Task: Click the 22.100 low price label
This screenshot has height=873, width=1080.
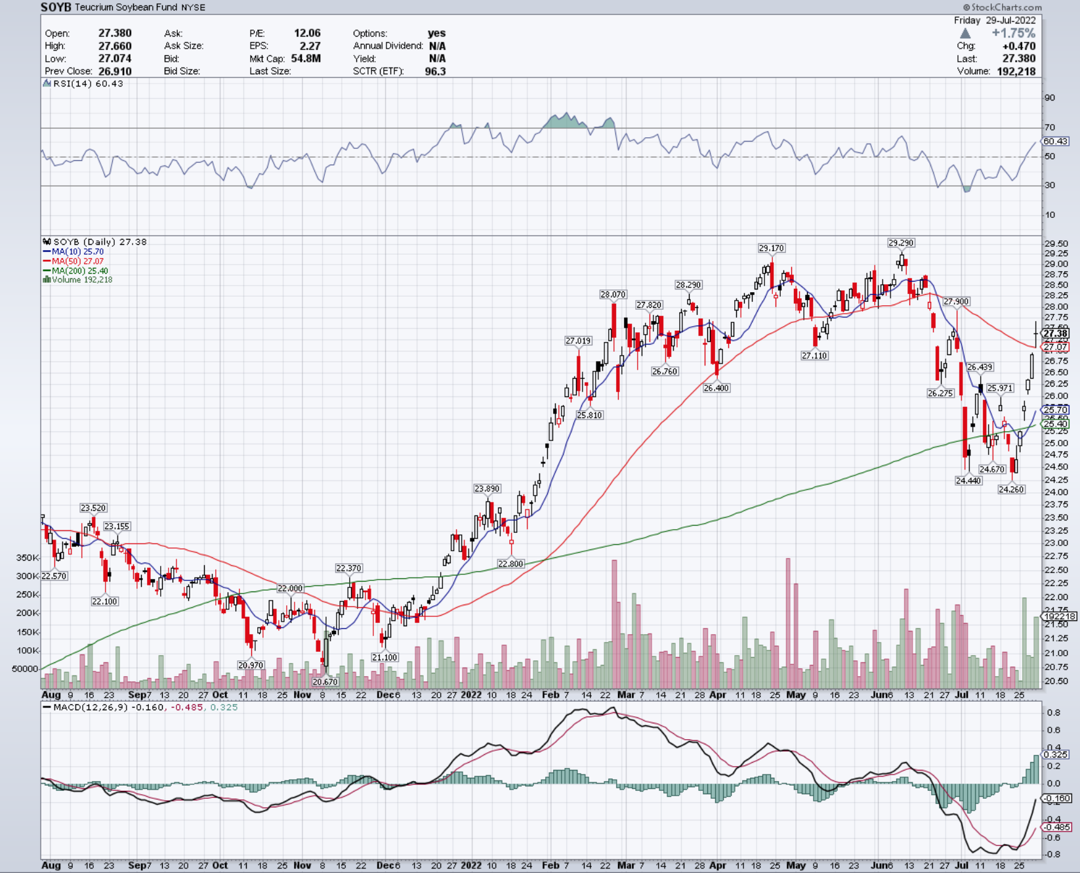Action: click(104, 601)
